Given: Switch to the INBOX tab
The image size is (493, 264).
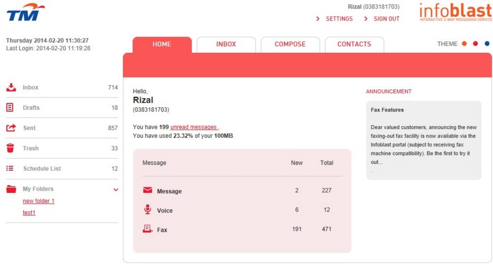Looking at the screenshot, I should 226,45.
